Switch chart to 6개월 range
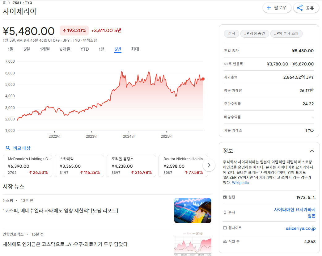This screenshot has height=256, width=322. tap(65, 49)
